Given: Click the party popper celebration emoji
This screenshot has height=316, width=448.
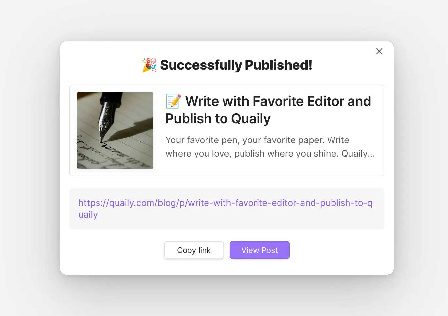Looking at the screenshot, I should [149, 65].
